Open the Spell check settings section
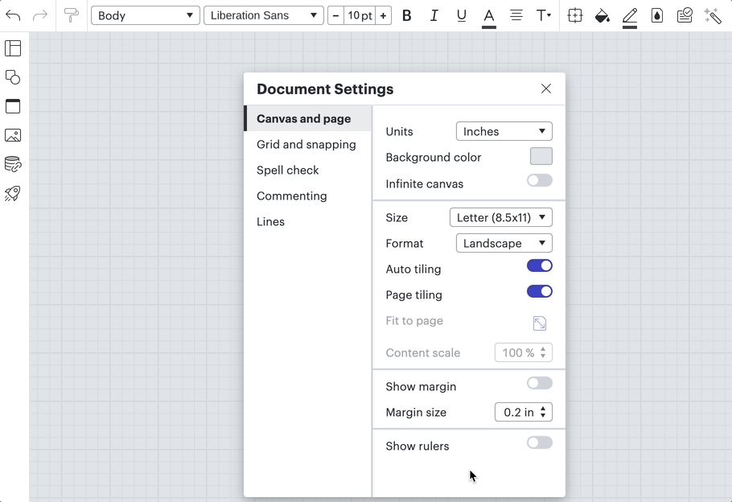The height and width of the screenshot is (502, 732). (x=288, y=171)
